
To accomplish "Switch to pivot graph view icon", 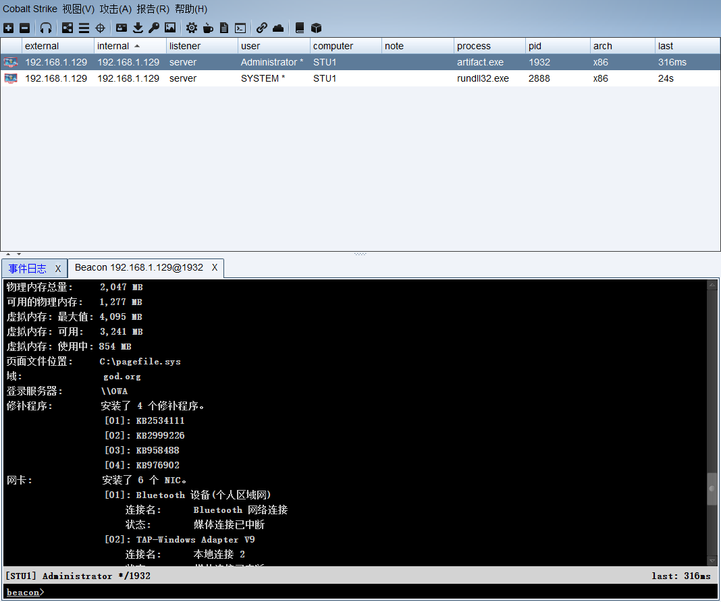I will point(68,28).
